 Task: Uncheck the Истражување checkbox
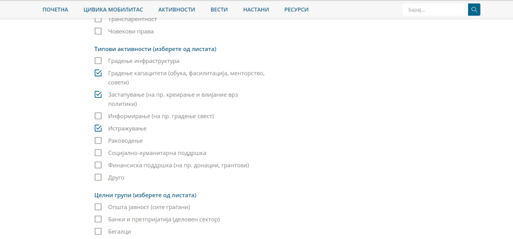[98, 128]
